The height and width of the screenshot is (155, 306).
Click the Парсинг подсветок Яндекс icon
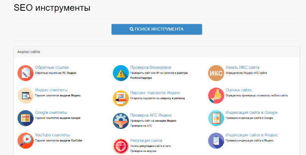[121, 98]
